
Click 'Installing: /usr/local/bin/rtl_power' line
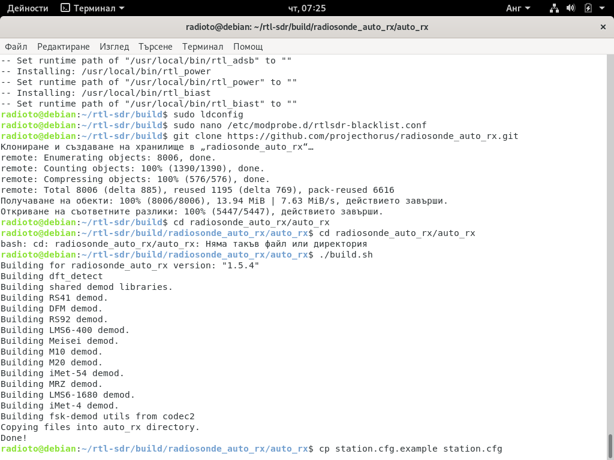click(x=106, y=72)
